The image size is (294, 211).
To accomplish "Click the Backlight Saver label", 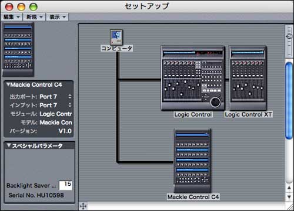I will 31,185.
